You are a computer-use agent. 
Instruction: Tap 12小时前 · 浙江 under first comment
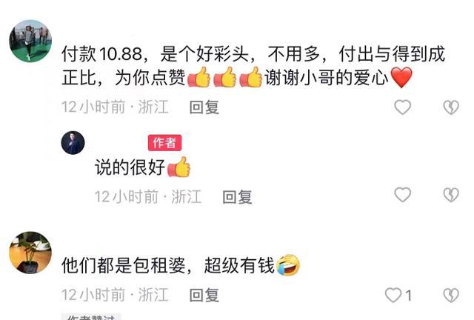pos(115,107)
